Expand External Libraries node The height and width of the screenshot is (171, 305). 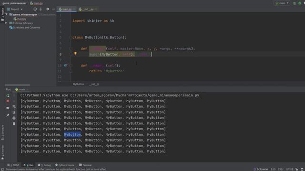(6, 23)
